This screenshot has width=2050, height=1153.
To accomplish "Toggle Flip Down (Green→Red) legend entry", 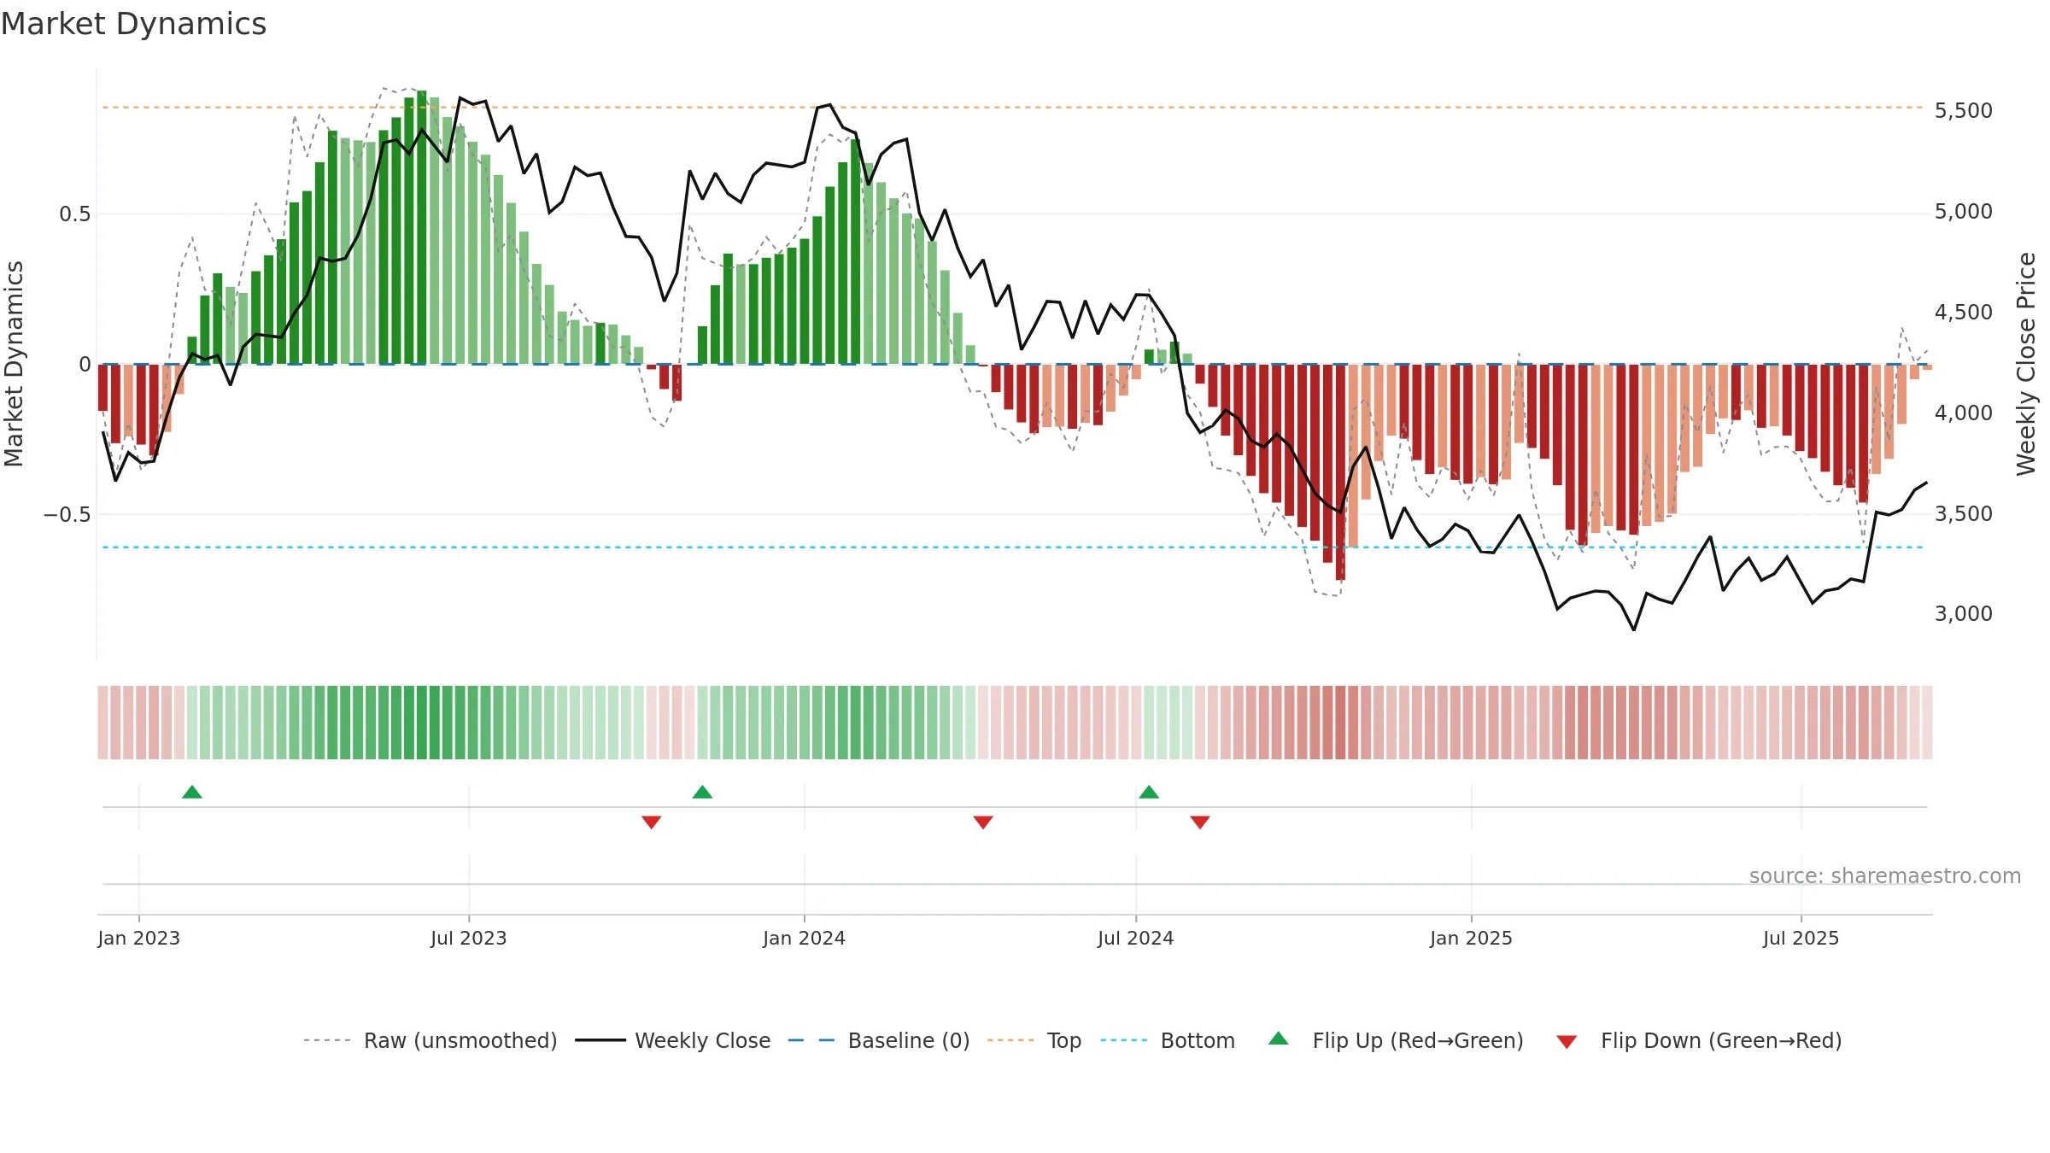I will pos(1698,1040).
